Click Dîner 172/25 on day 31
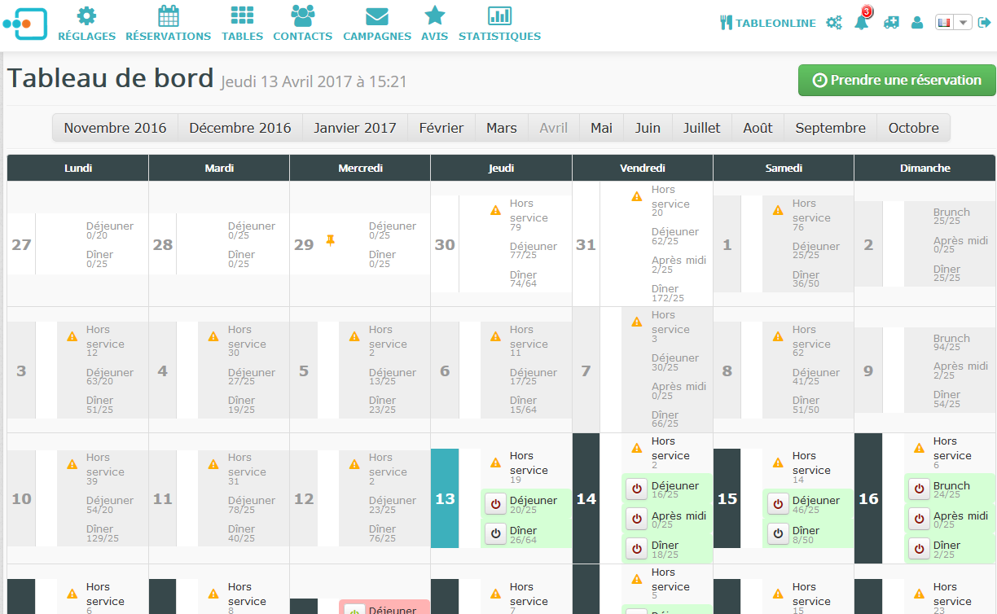Viewport: 997px width, 614px height. (x=668, y=293)
